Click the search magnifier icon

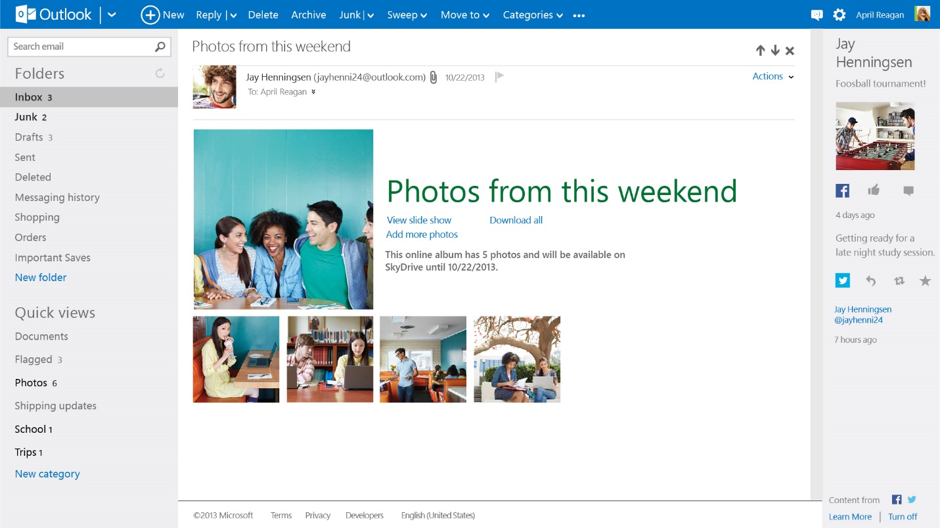(160, 47)
